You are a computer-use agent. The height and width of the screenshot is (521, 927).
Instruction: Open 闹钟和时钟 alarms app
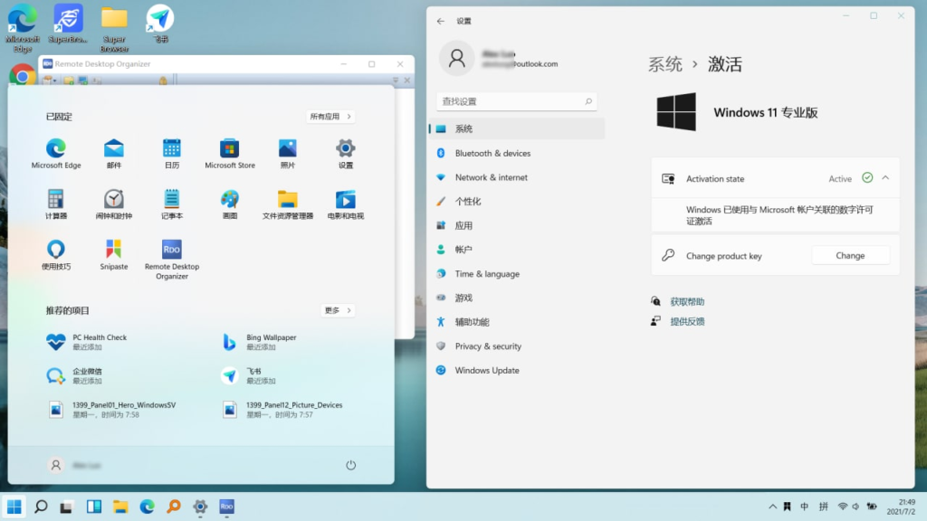[x=113, y=204]
